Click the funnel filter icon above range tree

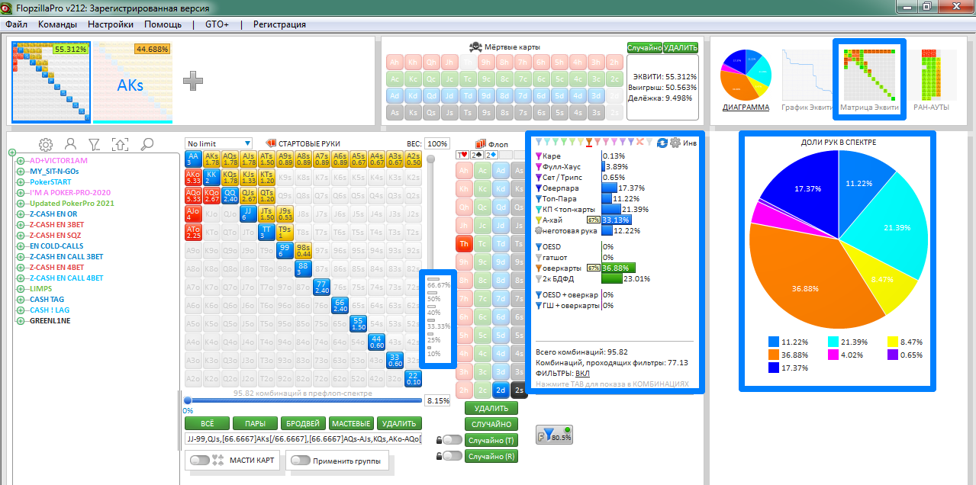point(94,144)
